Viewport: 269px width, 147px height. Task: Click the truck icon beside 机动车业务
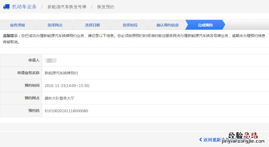(x=6, y=7)
